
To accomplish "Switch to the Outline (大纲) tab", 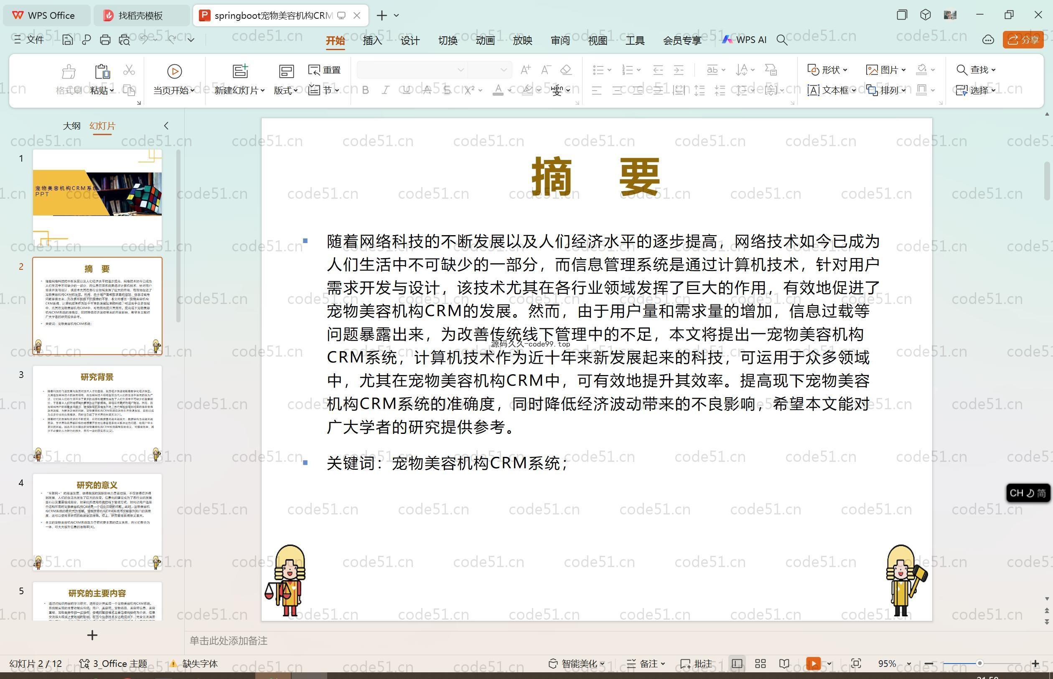I will click(71, 126).
